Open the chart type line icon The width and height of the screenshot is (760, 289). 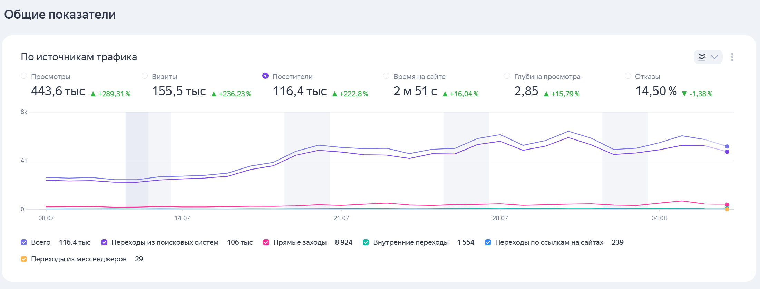(x=702, y=57)
